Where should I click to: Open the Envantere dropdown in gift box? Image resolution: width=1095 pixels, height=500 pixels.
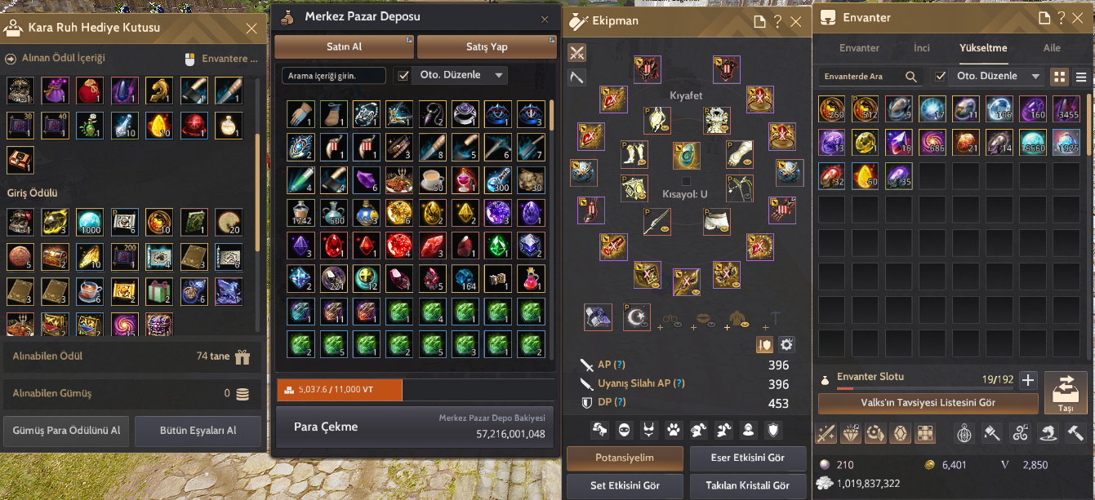tap(222, 59)
